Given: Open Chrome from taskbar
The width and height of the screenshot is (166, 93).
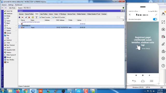Looking at the screenshot, I should (25, 91).
